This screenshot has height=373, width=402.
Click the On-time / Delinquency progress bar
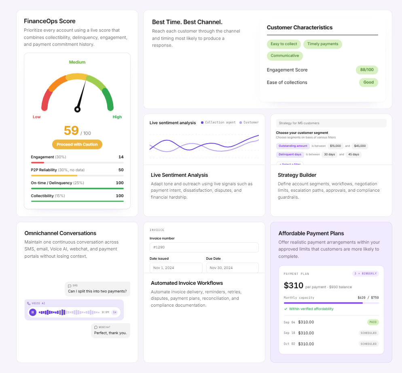(77, 189)
